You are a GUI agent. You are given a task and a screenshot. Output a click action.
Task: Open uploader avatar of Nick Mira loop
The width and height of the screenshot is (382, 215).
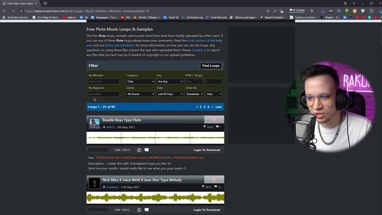(x=94, y=183)
